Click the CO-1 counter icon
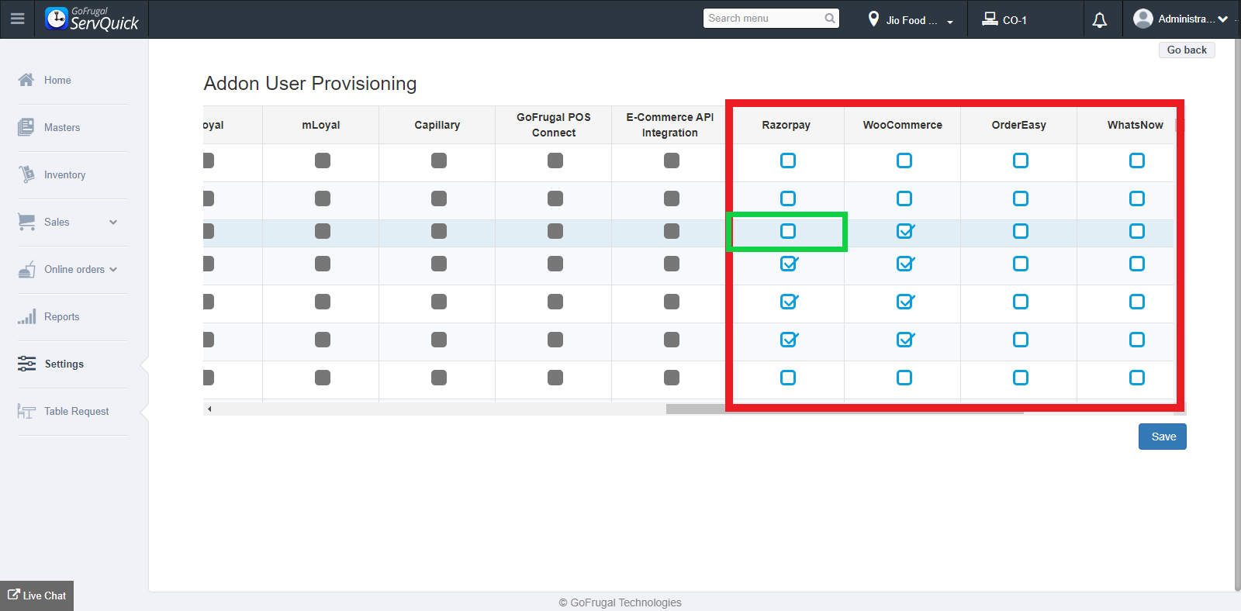The height and width of the screenshot is (611, 1241). [x=990, y=19]
